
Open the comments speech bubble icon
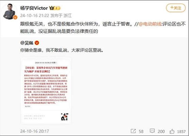(x=152, y=131)
